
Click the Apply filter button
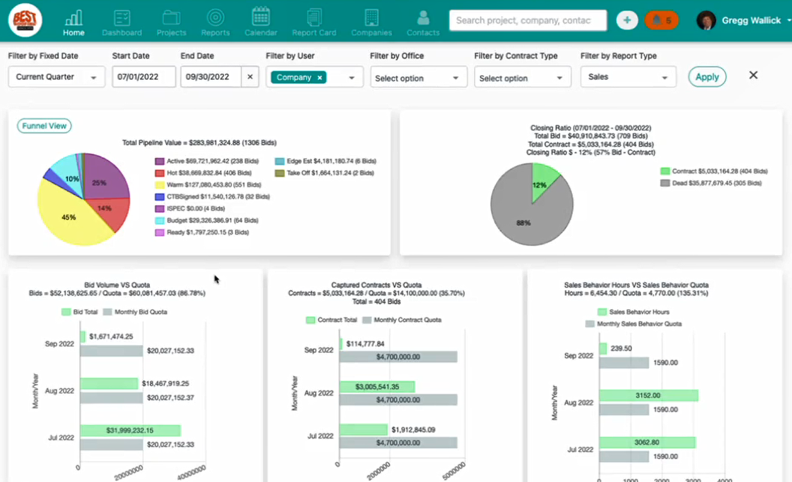pyautogui.click(x=707, y=77)
